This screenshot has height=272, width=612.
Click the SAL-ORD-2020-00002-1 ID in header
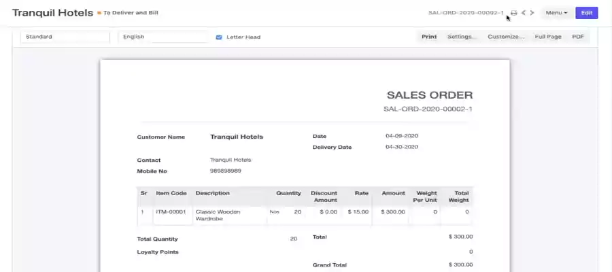tap(466, 13)
